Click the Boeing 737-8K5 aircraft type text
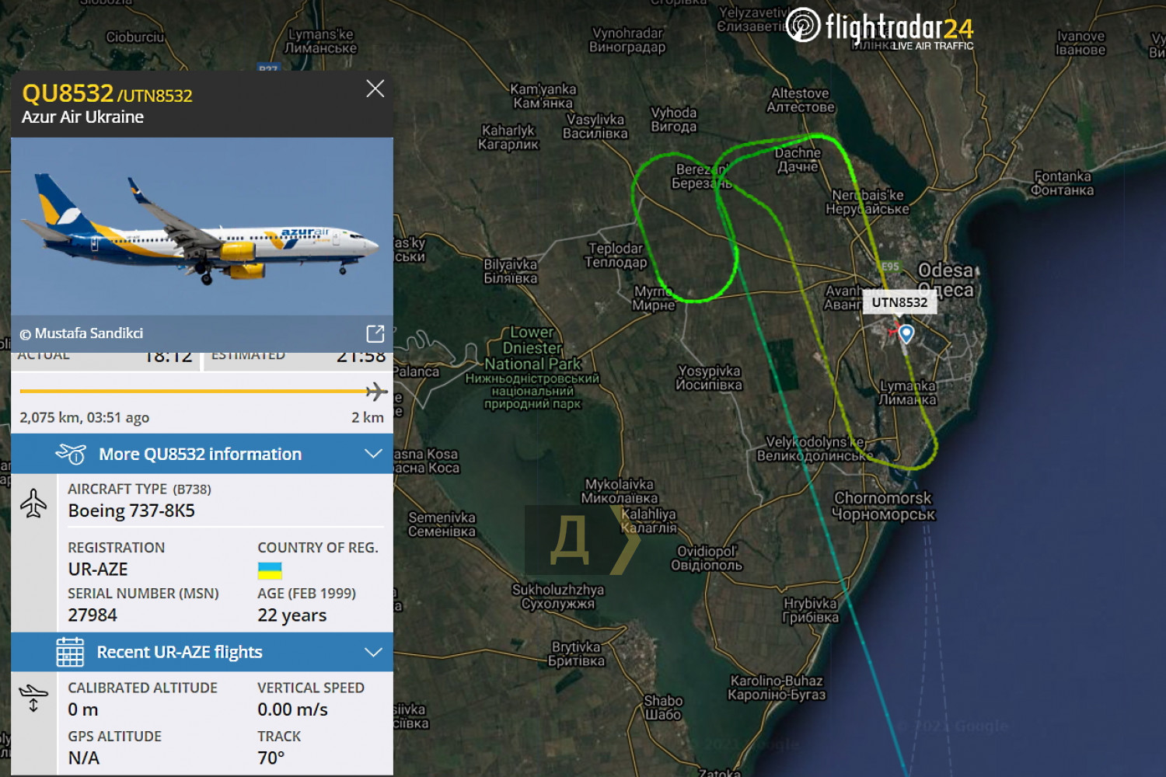Image resolution: width=1166 pixels, height=777 pixels. tap(131, 510)
